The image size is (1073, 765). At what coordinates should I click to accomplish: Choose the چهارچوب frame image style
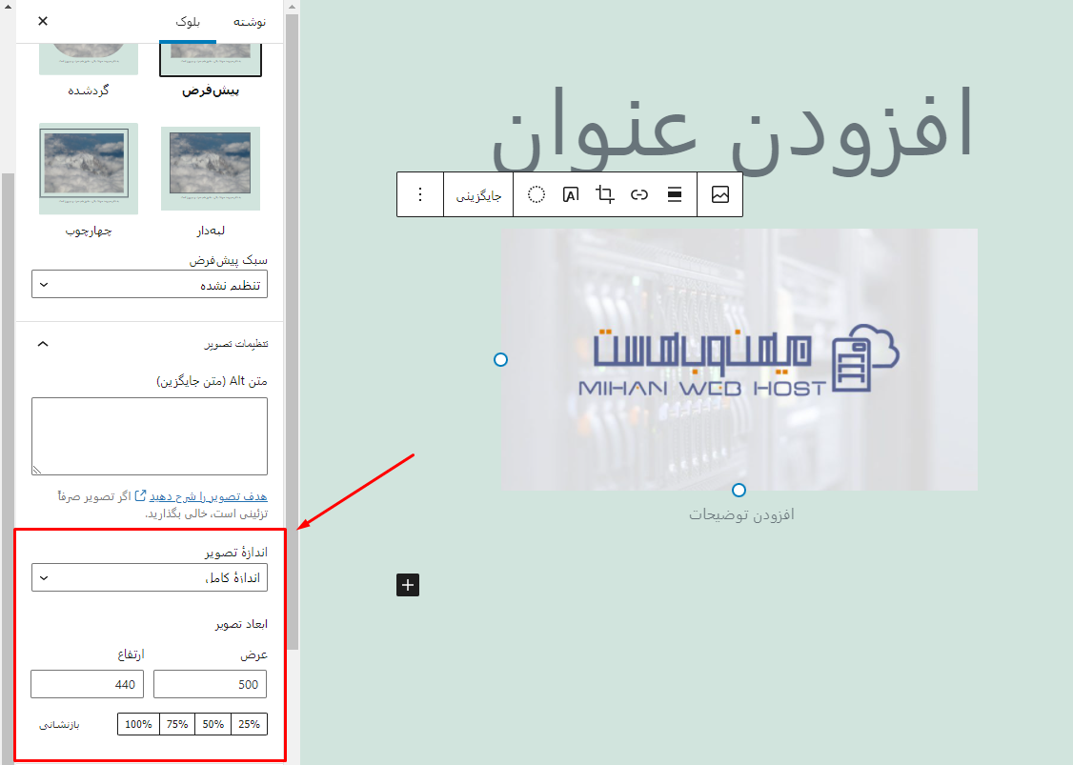pyautogui.click(x=89, y=181)
